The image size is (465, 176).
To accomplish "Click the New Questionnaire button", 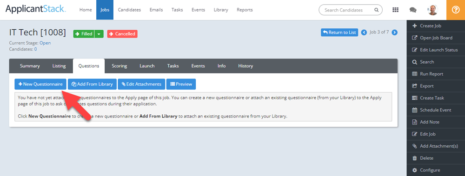I will [x=40, y=84].
